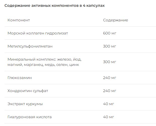The image size is (156, 126).
Task: Click the 40 мг value for Экстракт куркумы
Action: (x=108, y=104)
